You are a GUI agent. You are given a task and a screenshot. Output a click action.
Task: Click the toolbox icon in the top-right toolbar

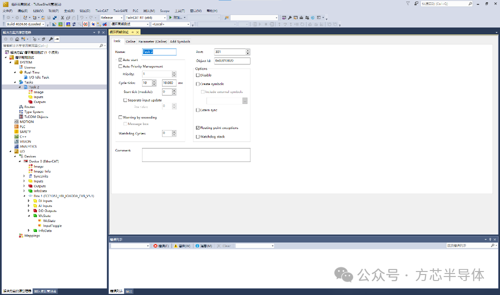[x=301, y=17]
